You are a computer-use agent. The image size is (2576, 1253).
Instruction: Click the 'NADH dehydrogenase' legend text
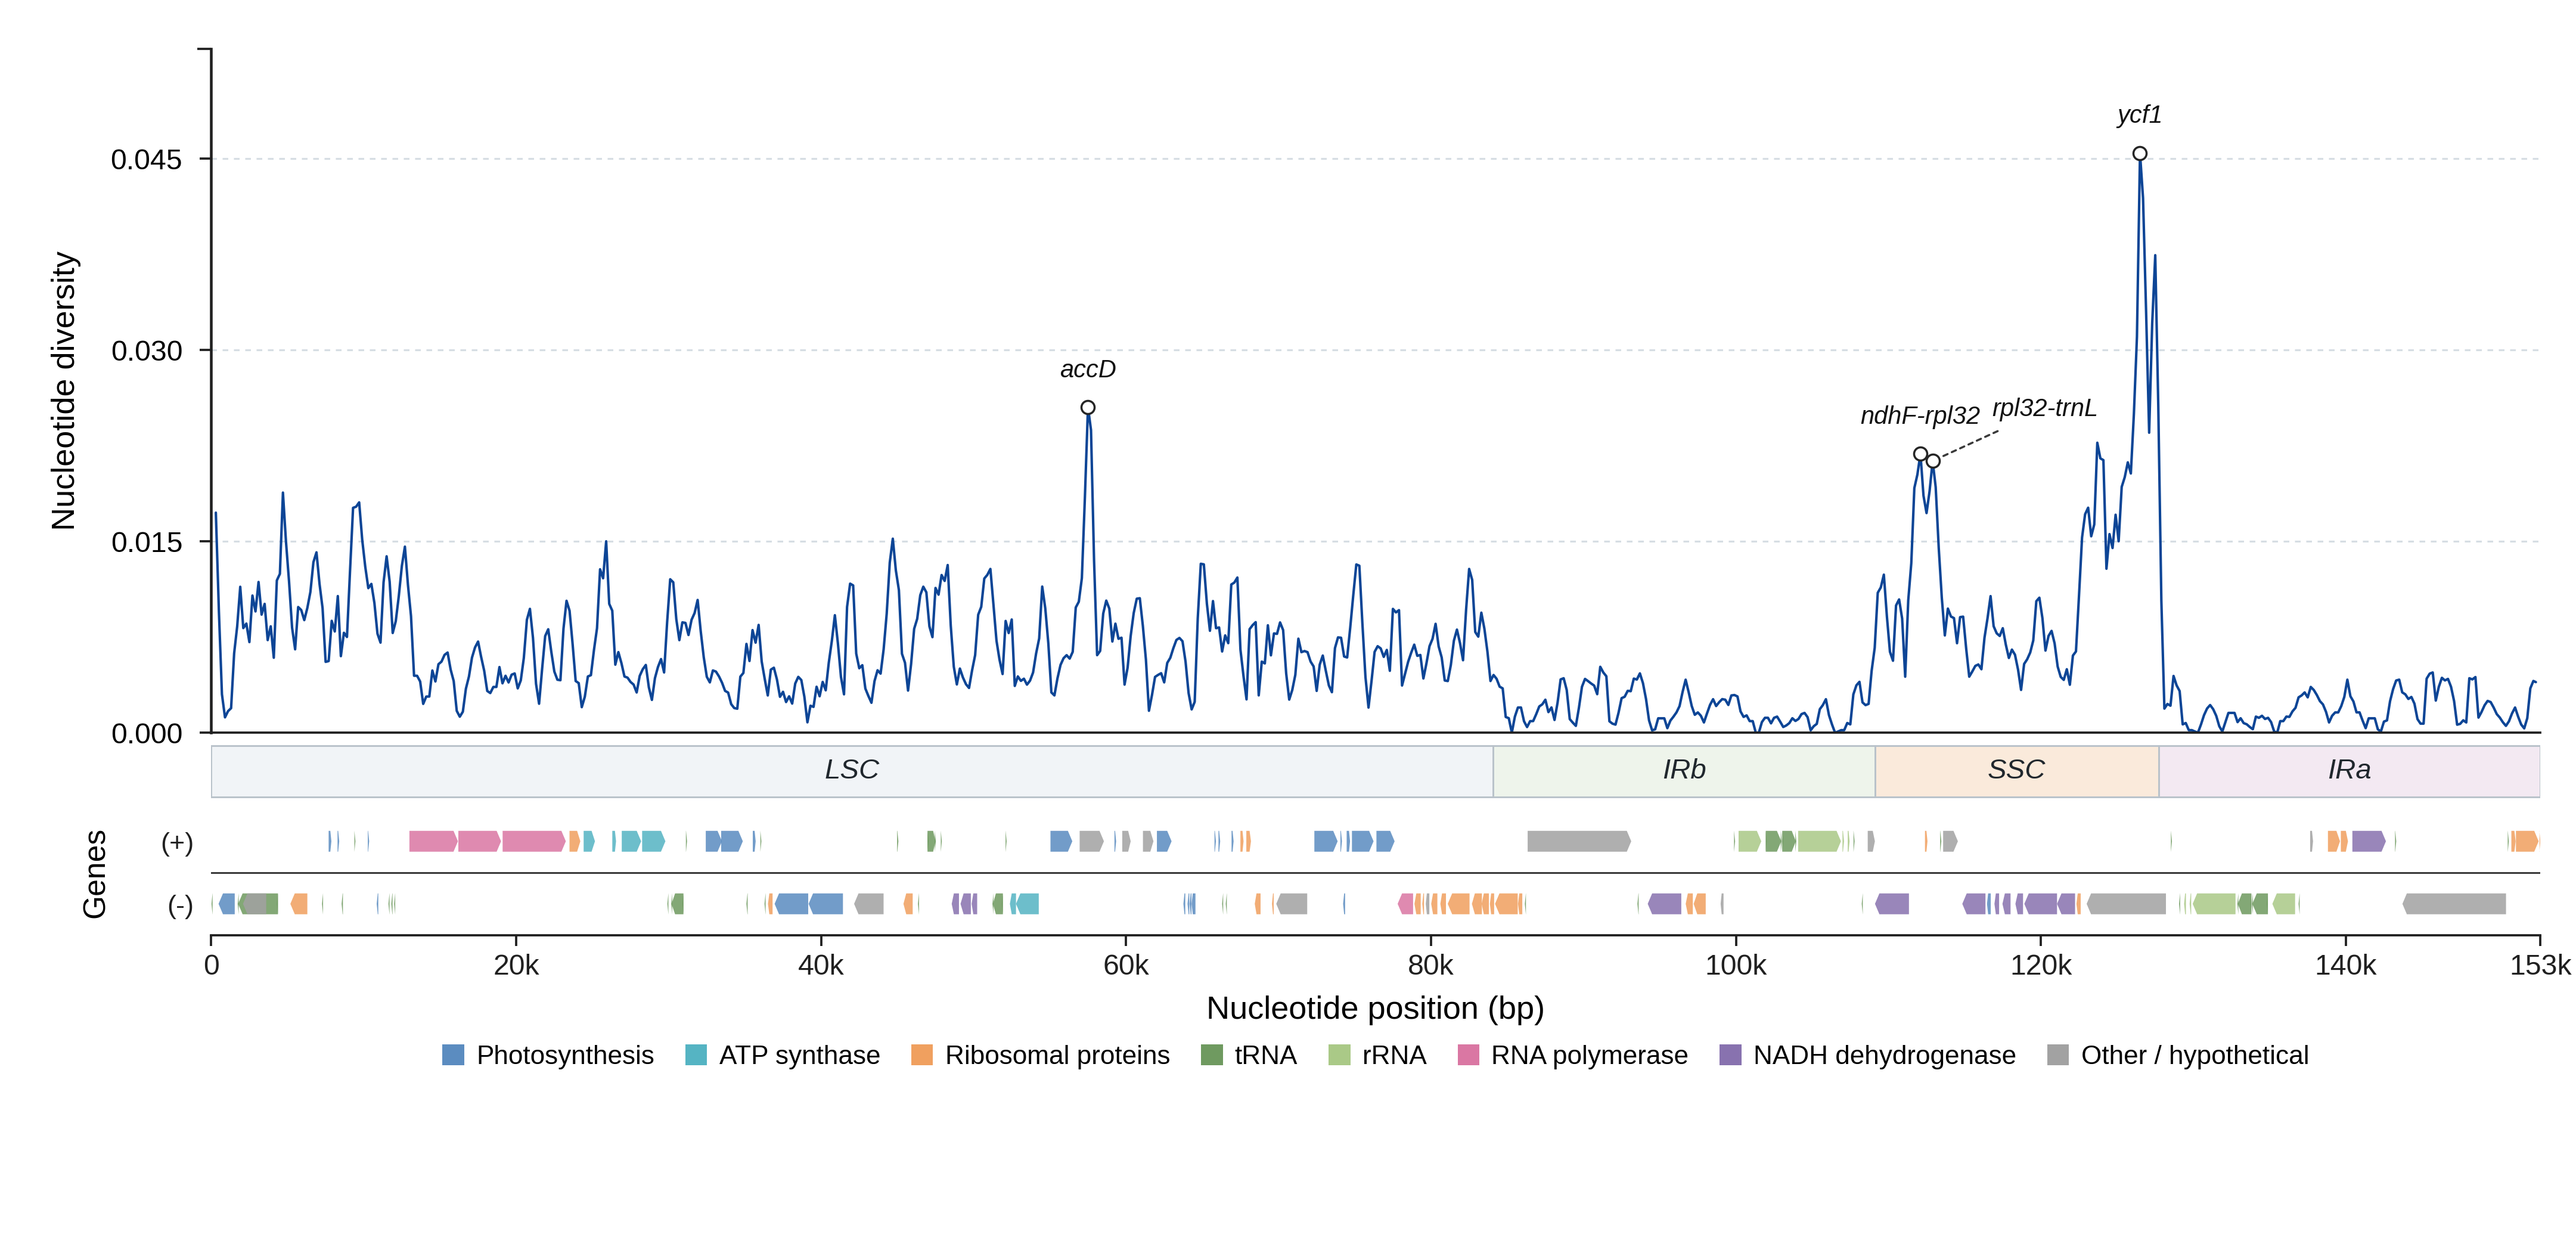pos(1884,1055)
